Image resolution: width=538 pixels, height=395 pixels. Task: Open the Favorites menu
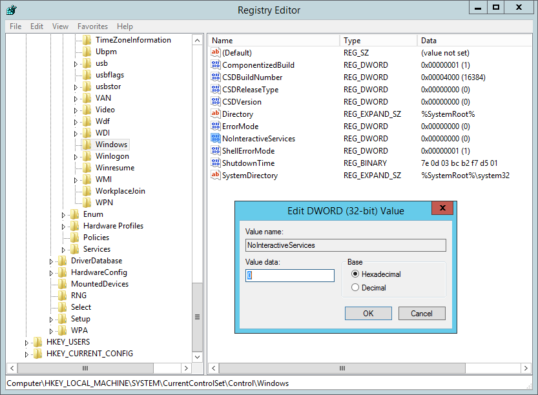(x=92, y=26)
